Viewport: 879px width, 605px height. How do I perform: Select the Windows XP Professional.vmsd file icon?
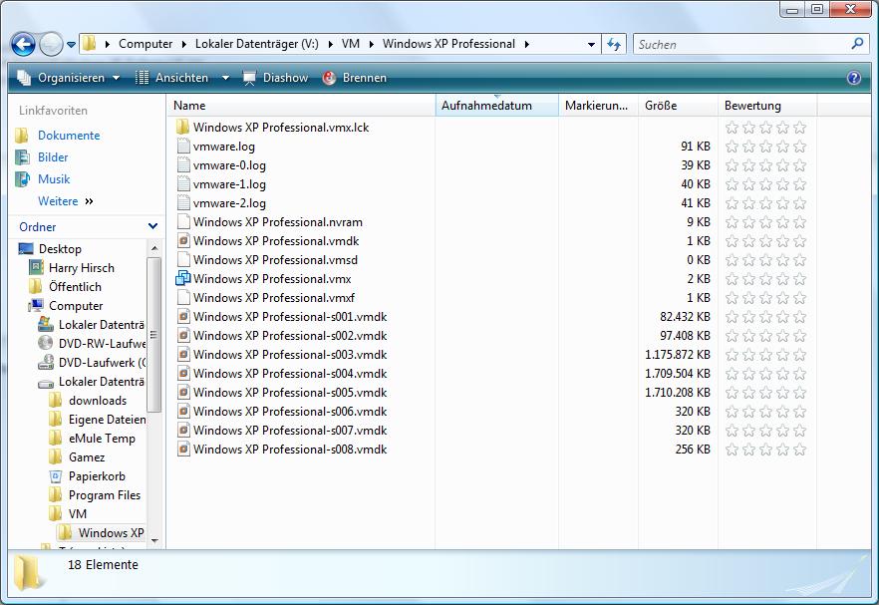pyautogui.click(x=182, y=259)
